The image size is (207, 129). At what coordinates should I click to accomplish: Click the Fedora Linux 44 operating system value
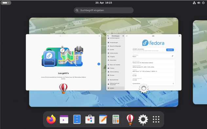pos(143,63)
